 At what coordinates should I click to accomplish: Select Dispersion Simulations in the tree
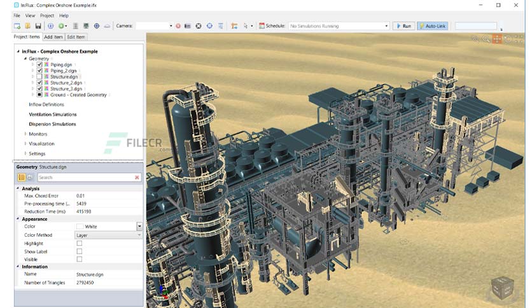pyautogui.click(x=52, y=124)
